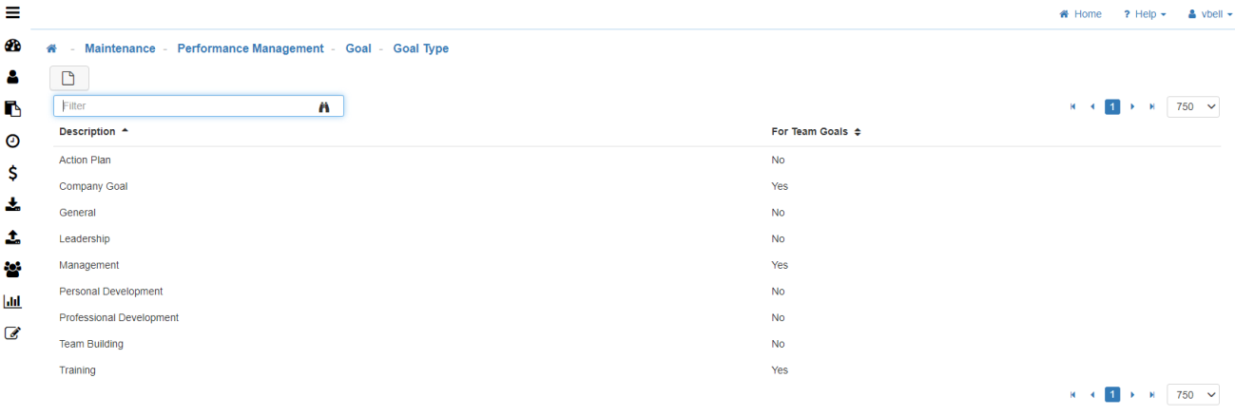Click the home icon in breadcrumb

(51, 48)
